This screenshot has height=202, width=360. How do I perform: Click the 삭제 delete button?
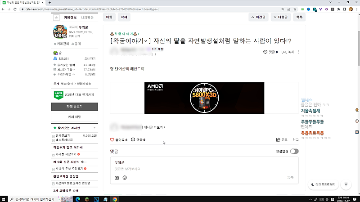(x=122, y=17)
